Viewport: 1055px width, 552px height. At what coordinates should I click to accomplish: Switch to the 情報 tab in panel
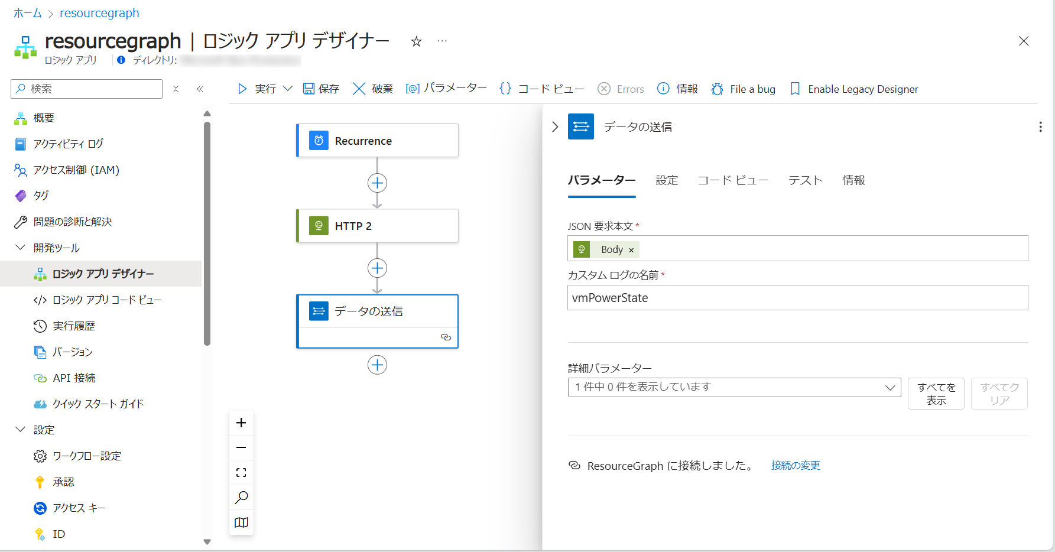pyautogui.click(x=853, y=180)
